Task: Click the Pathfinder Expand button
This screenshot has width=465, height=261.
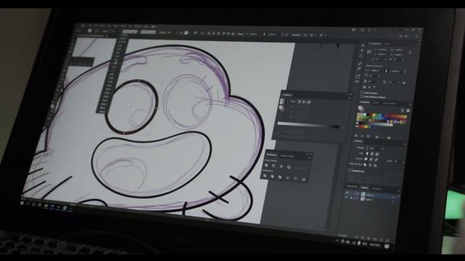Action: (302, 167)
